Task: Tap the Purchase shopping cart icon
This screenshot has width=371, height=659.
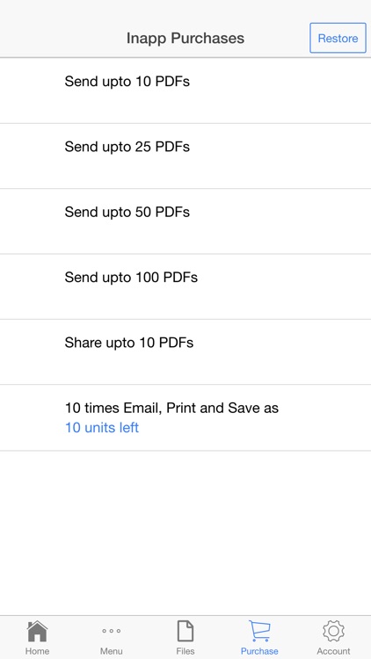Action: (259, 631)
